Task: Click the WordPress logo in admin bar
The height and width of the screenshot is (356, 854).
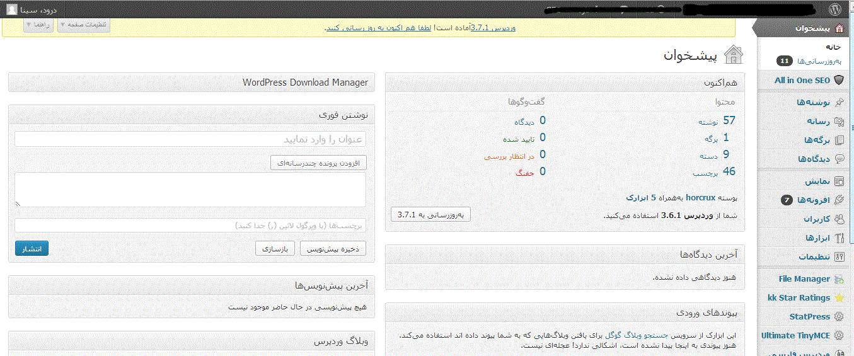Action: 835,9
